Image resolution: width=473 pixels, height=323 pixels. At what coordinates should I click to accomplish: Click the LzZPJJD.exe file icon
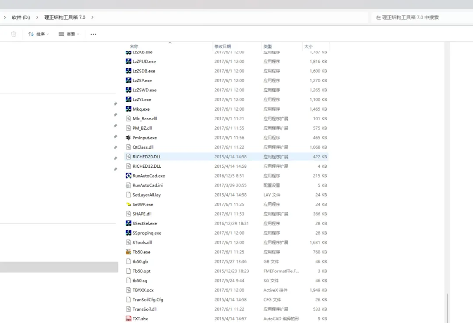128,61
